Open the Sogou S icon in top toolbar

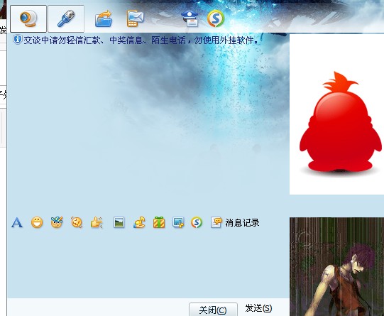(x=216, y=18)
